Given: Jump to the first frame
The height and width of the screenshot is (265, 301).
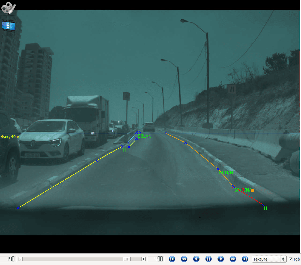Looking at the screenshot, I should tap(172, 259).
